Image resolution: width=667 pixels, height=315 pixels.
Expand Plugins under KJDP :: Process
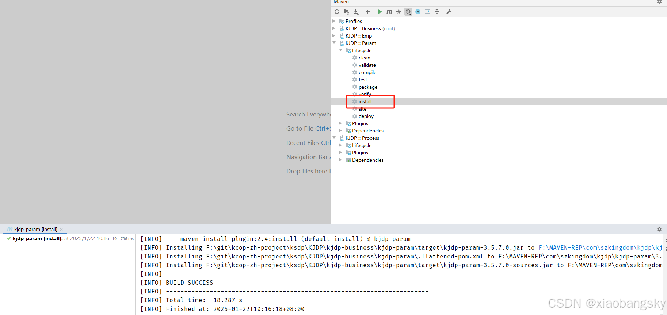pyautogui.click(x=340, y=153)
